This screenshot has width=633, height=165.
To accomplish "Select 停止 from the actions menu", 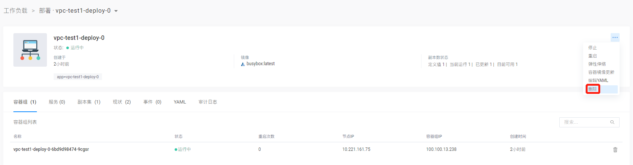I will pos(592,48).
